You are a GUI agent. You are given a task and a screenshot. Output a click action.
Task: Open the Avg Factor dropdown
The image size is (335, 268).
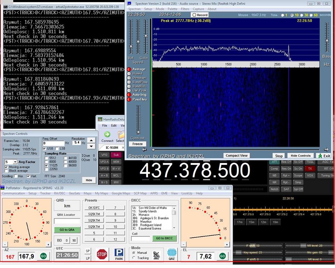coord(15,162)
